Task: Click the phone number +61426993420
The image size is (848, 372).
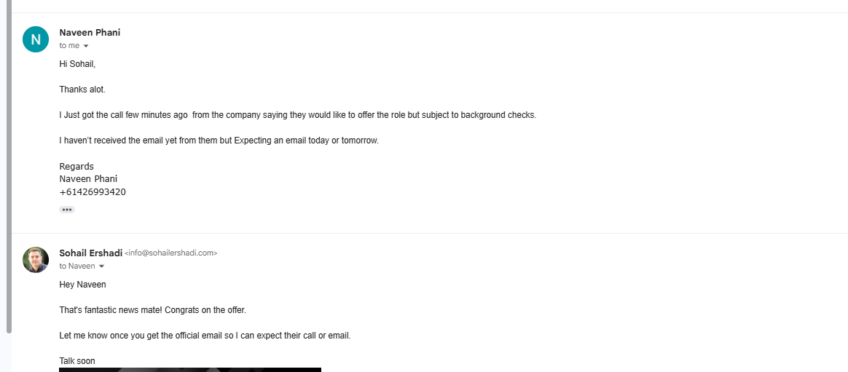Action: (x=93, y=192)
